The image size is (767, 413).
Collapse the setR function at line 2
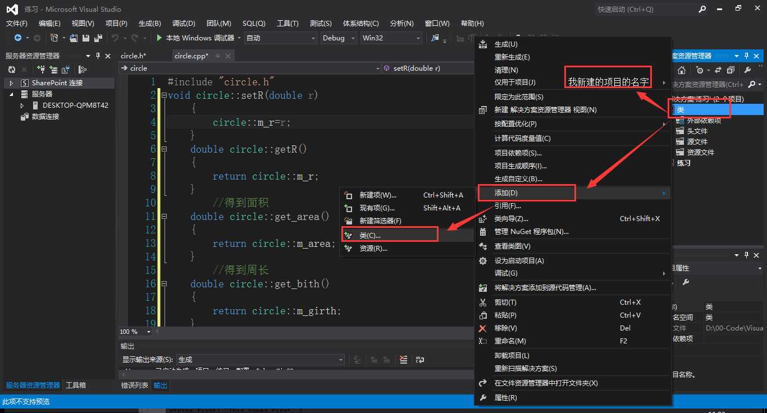(x=164, y=95)
